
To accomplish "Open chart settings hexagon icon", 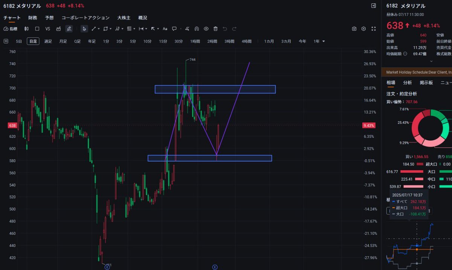I will [363, 29].
